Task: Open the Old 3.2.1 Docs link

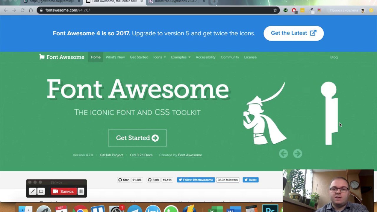Action: coord(141,155)
